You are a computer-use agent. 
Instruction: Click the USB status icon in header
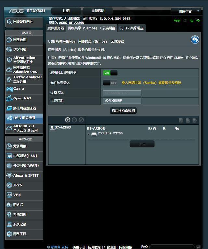click(x=198, y=20)
